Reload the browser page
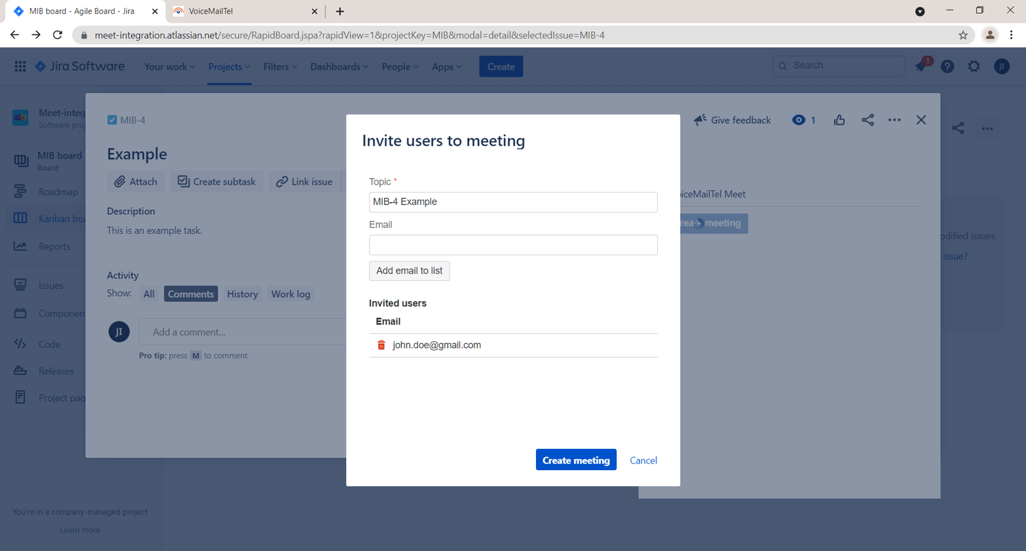Image resolution: width=1026 pixels, height=551 pixels. pyautogui.click(x=58, y=35)
